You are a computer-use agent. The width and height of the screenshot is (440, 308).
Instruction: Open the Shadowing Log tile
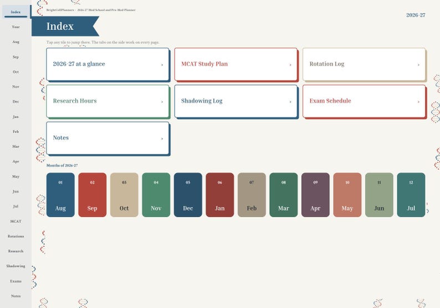236,101
